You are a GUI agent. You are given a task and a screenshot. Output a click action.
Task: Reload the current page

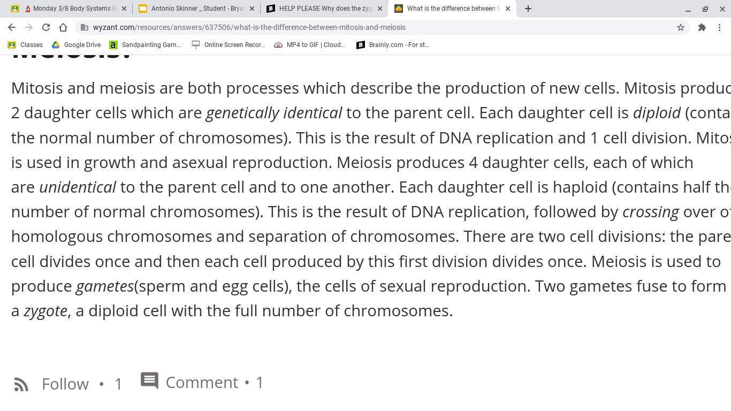pos(46,27)
